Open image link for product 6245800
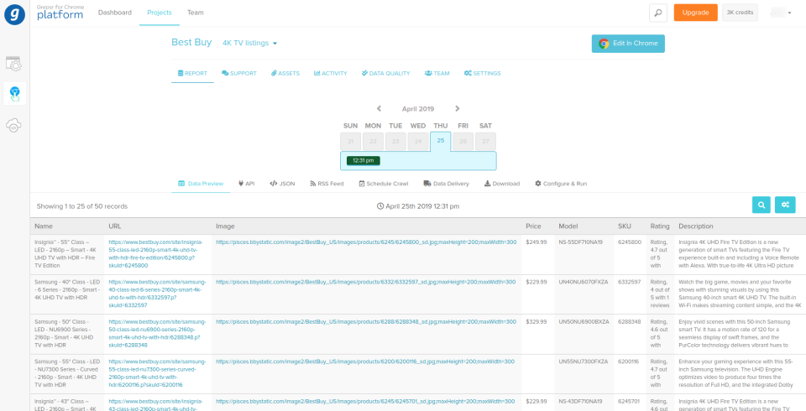This screenshot has width=806, height=411. pos(366,242)
